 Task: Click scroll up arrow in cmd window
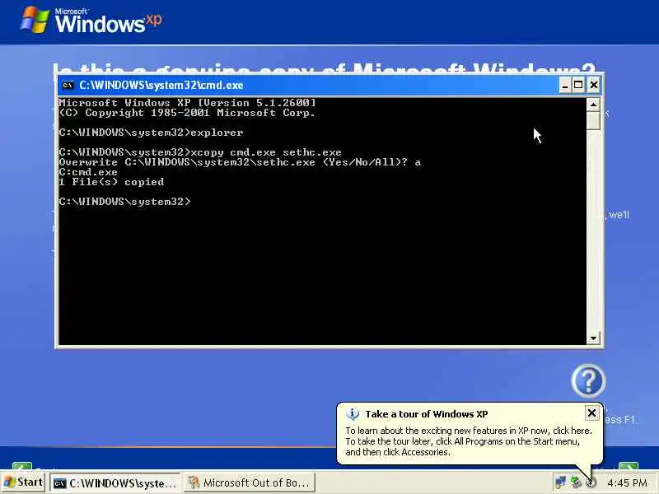[x=593, y=105]
